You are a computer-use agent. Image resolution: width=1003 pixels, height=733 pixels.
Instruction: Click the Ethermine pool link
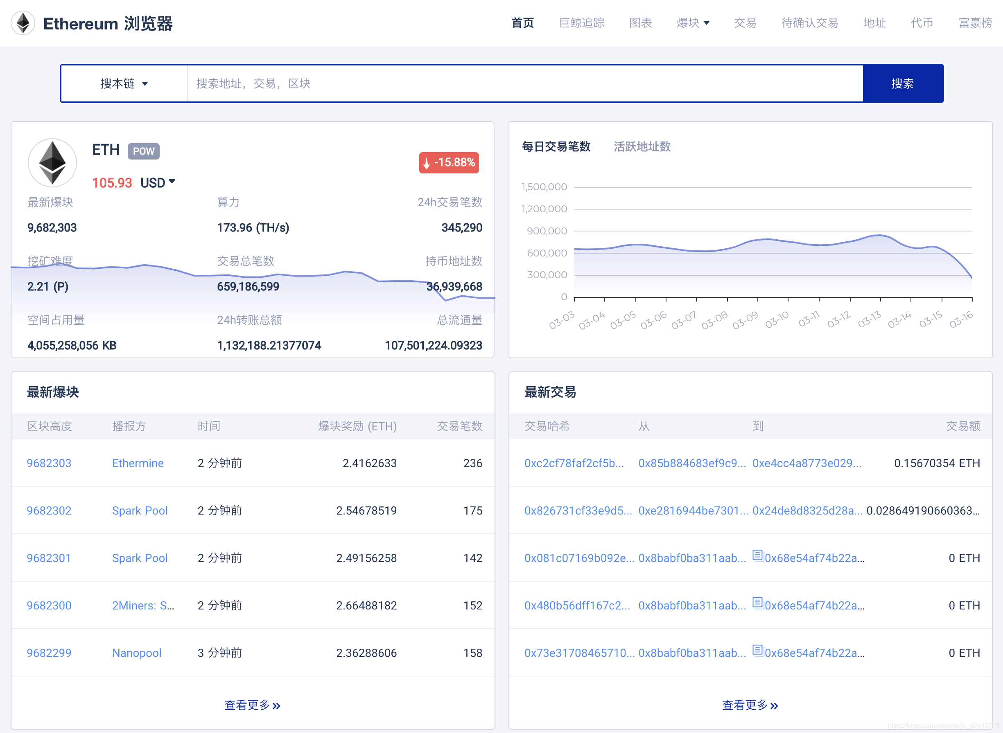click(x=138, y=463)
